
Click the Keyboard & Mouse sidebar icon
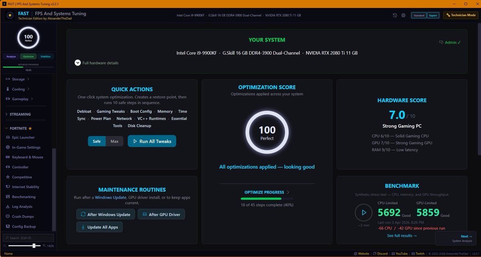8,157
